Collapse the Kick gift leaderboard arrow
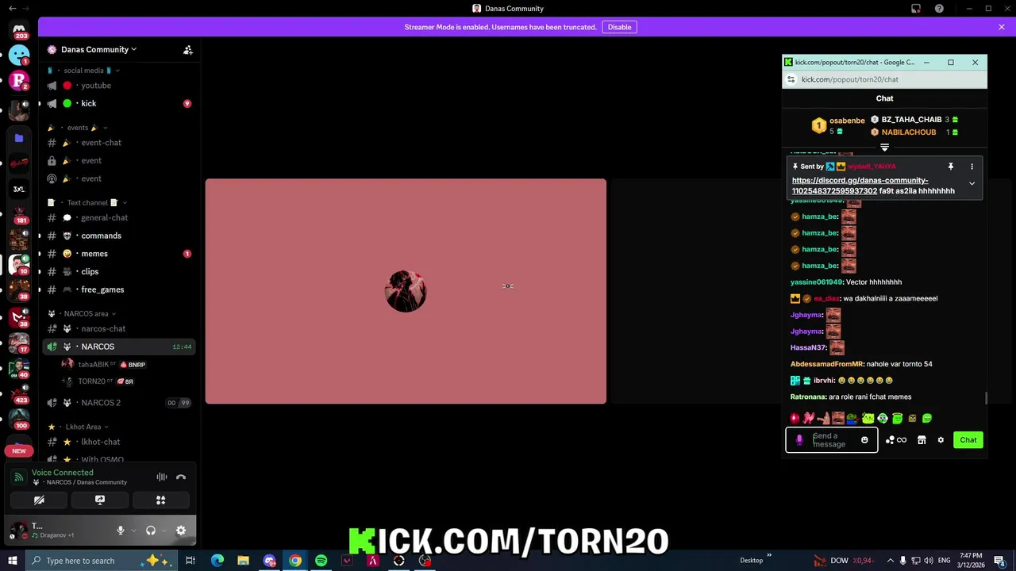 [x=884, y=147]
